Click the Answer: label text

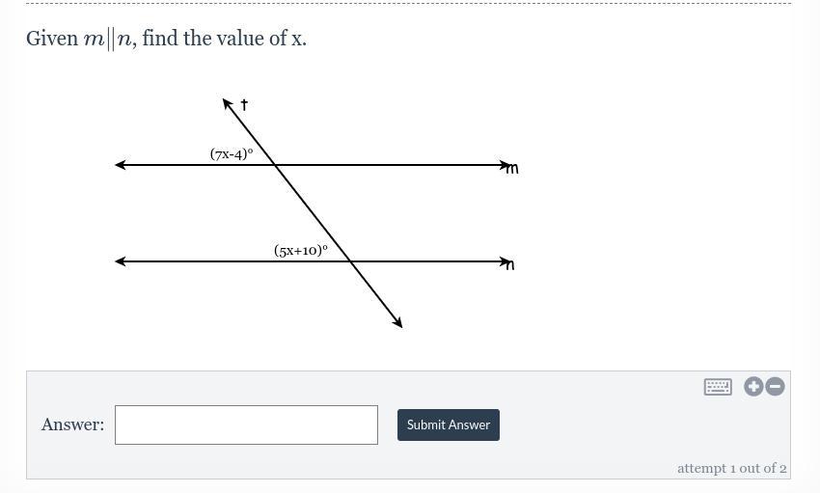click(72, 425)
